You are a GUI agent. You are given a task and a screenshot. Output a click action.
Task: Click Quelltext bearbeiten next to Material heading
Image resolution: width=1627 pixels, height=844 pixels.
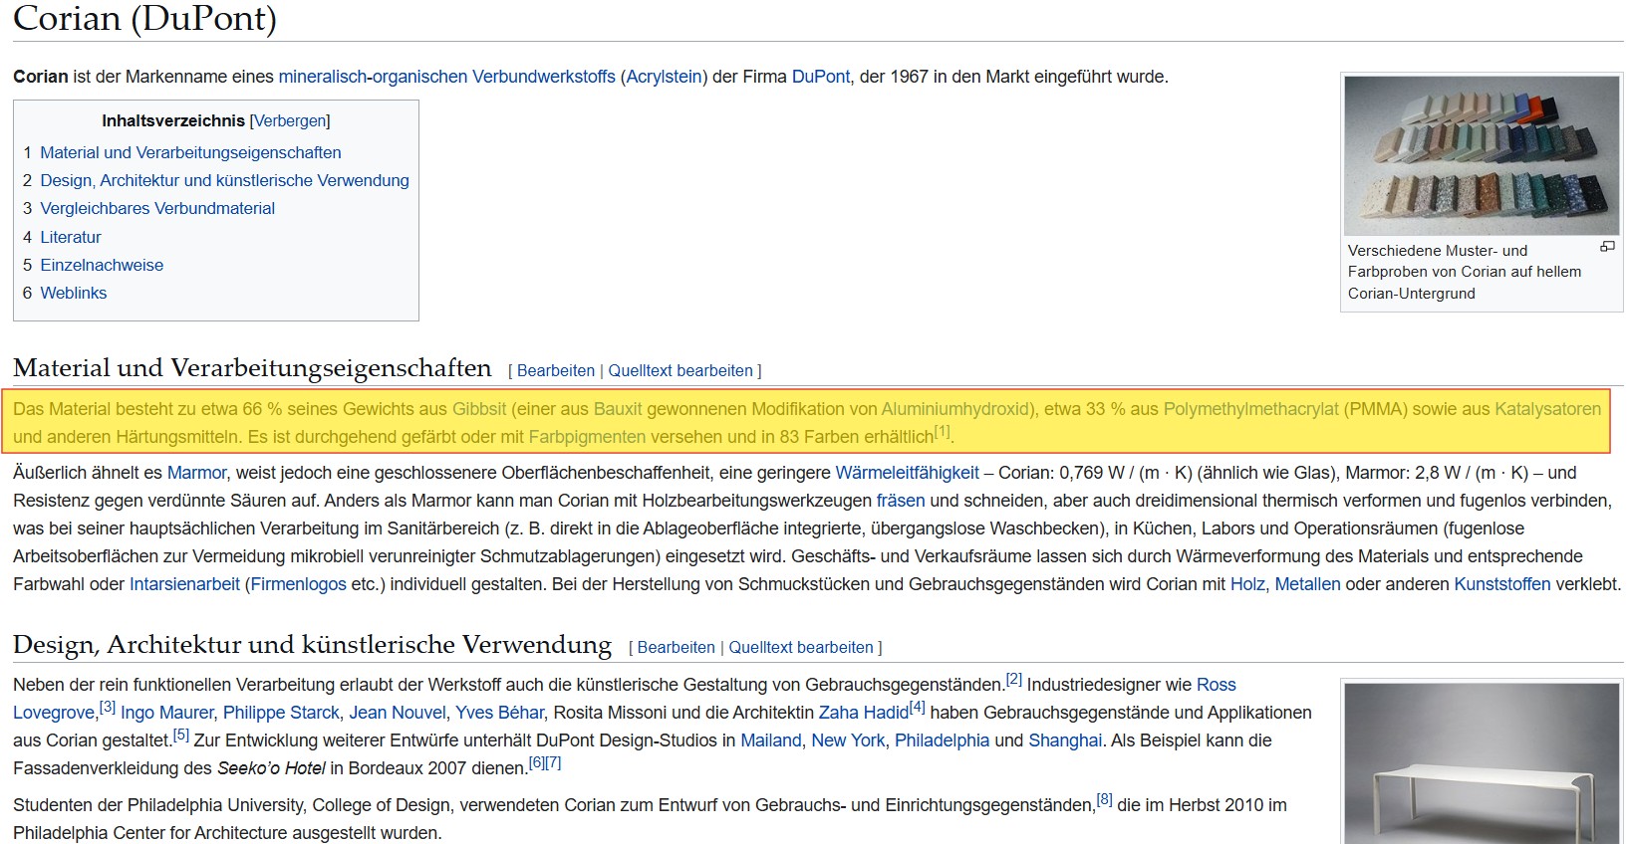(x=680, y=370)
